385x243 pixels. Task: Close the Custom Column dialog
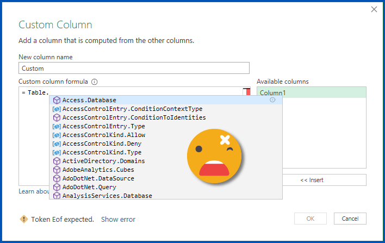374,9
